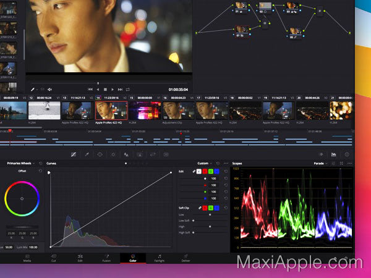Reset white intensity value 100

(226, 179)
